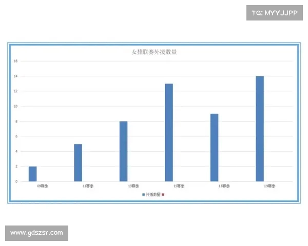Select the blue bar for 13赛季

pyautogui.click(x=123, y=152)
